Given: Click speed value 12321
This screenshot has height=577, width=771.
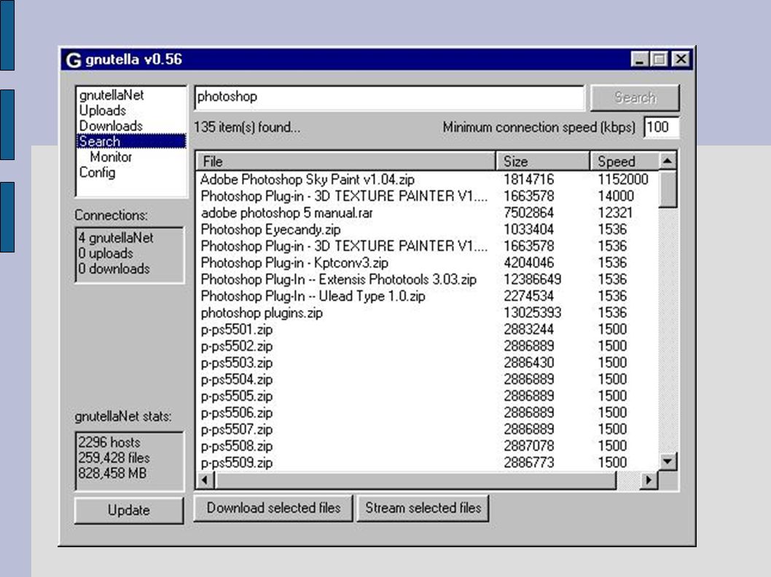Looking at the screenshot, I should tap(615, 212).
